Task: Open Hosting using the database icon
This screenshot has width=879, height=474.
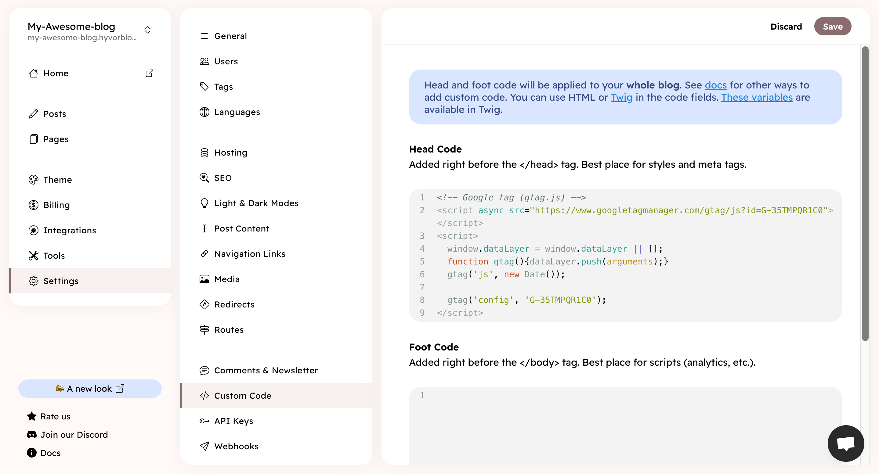Action: pos(204,153)
